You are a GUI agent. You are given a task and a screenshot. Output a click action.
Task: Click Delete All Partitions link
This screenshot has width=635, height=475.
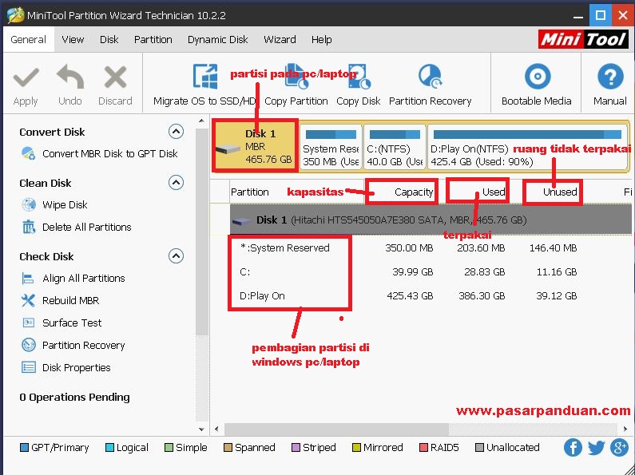pyautogui.click(x=87, y=227)
